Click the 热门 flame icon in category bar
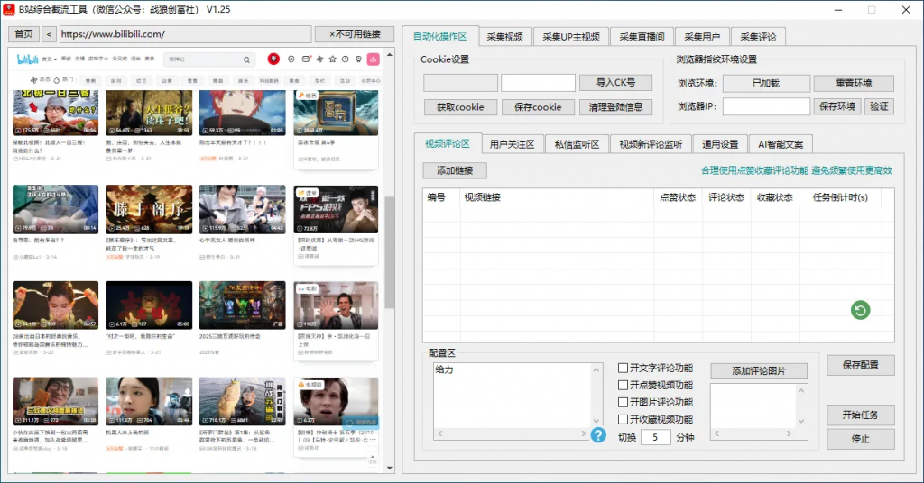The width and height of the screenshot is (924, 483). click(57, 80)
